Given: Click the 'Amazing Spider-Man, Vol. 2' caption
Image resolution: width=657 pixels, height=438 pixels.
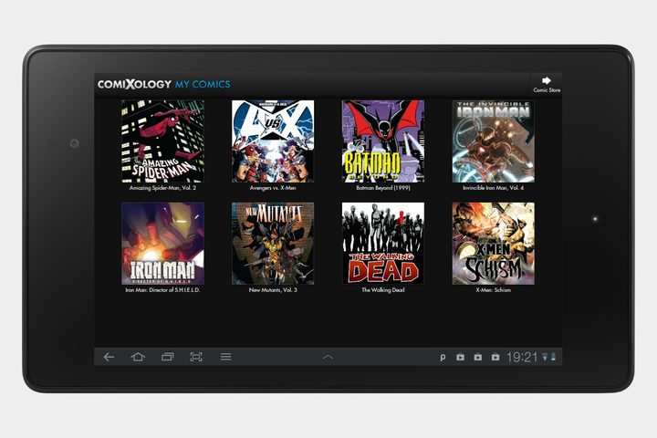Looking at the screenshot, I should pos(162,188).
